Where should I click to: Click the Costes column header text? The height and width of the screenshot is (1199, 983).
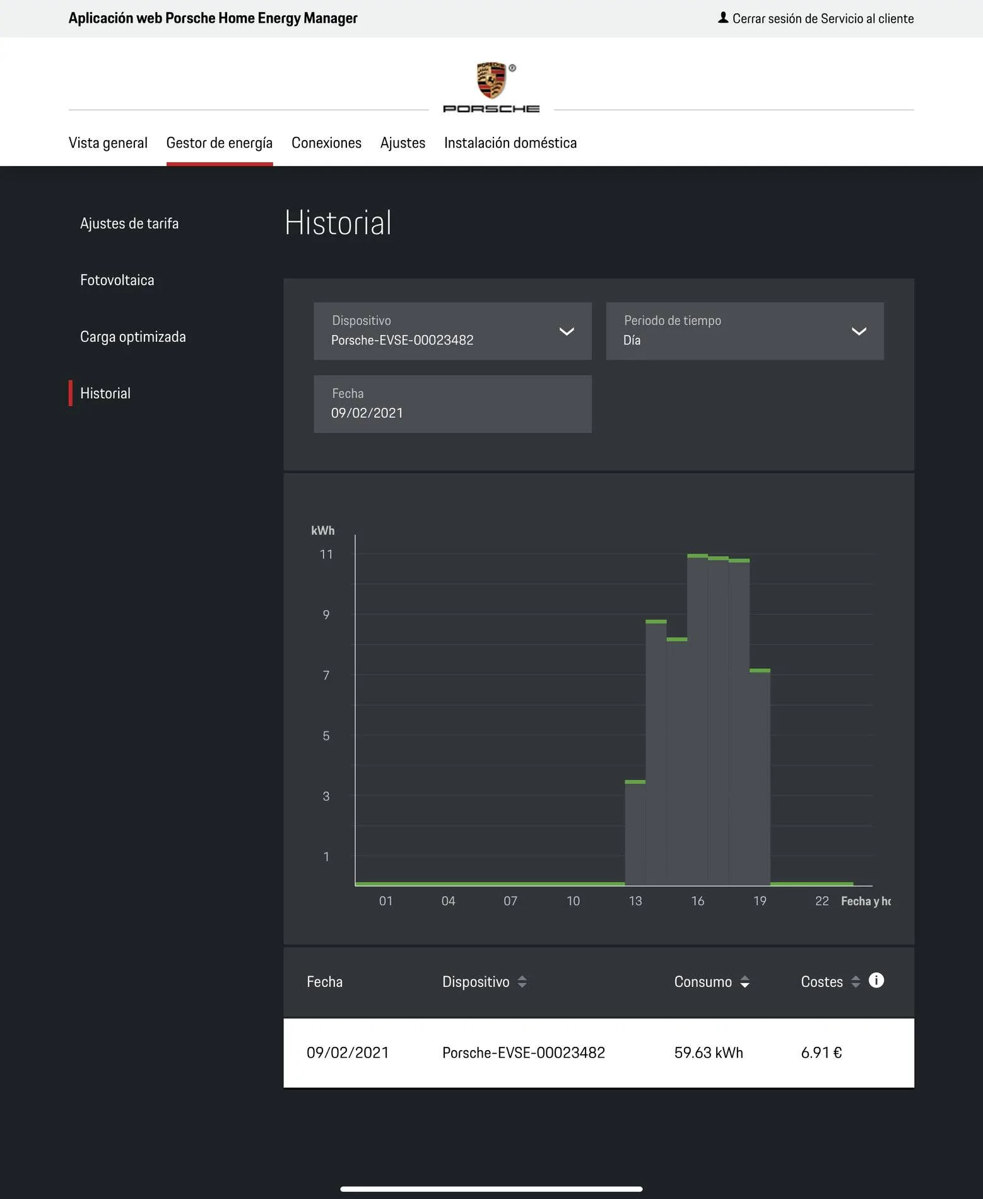(x=821, y=982)
